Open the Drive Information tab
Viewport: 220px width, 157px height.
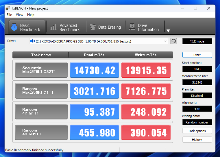point(145,27)
